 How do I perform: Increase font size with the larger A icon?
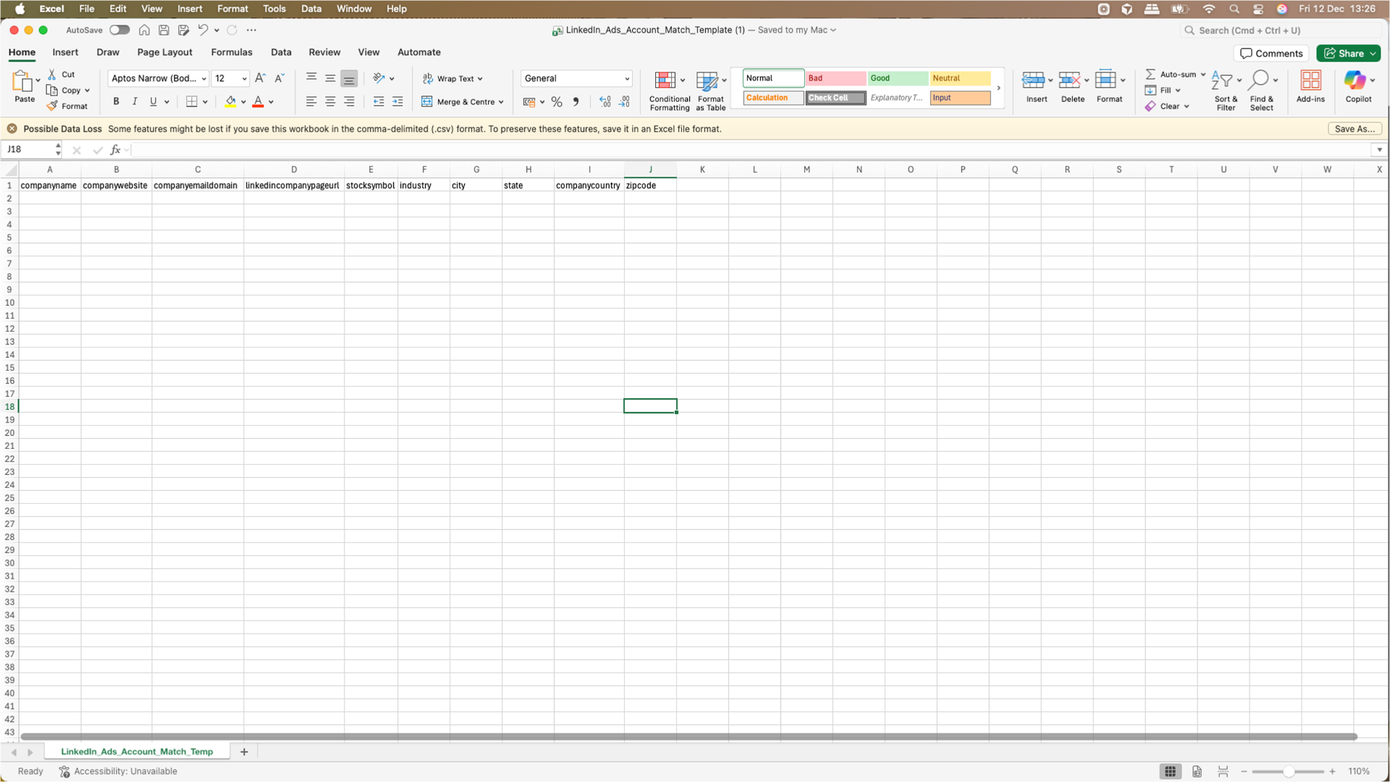coord(260,78)
